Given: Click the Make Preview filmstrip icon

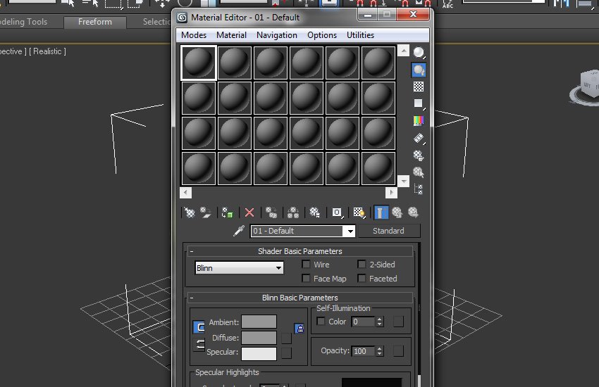Looking at the screenshot, I should (419, 138).
